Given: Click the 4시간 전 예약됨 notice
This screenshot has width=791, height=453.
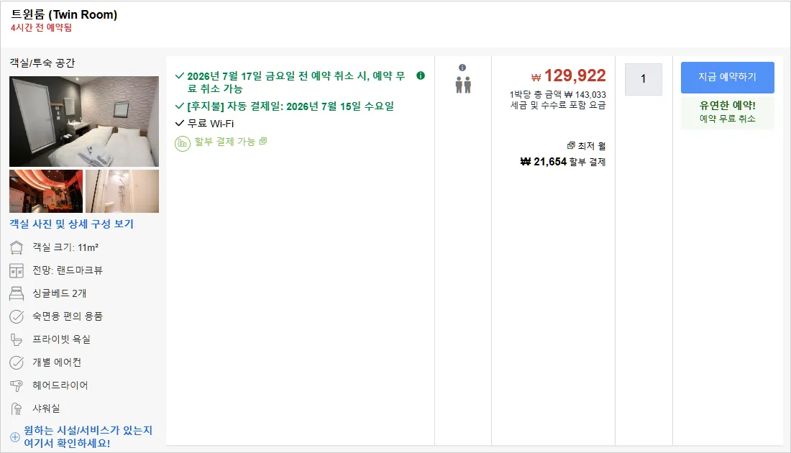Looking at the screenshot, I should click(42, 28).
